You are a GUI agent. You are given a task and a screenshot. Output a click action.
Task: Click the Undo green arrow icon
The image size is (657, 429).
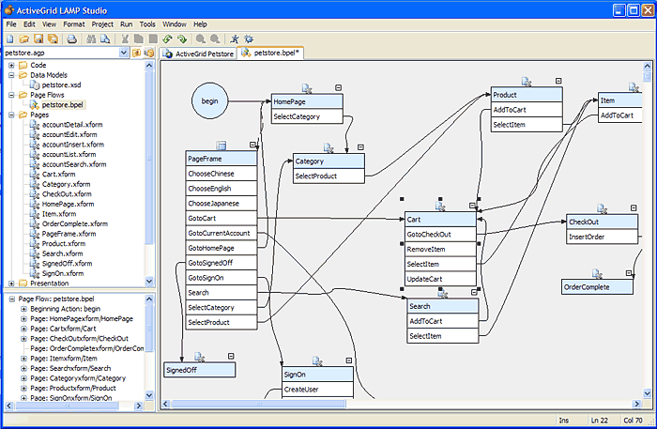tap(166, 38)
